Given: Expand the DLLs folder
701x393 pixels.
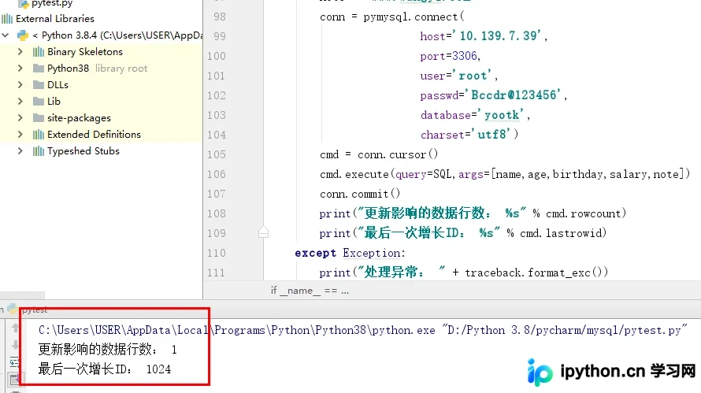Looking at the screenshot, I should pyautogui.click(x=20, y=85).
